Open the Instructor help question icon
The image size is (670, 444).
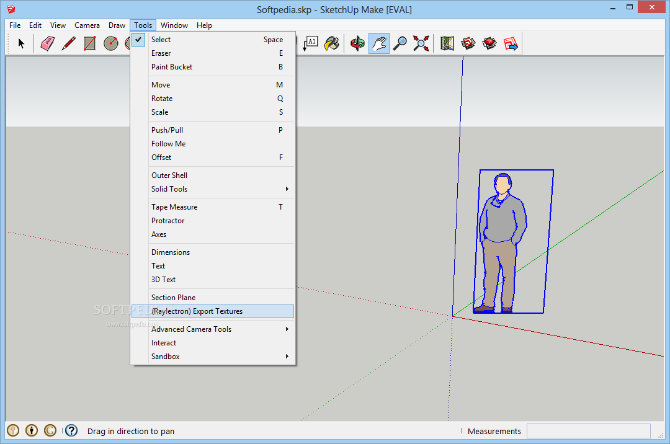[x=71, y=430]
